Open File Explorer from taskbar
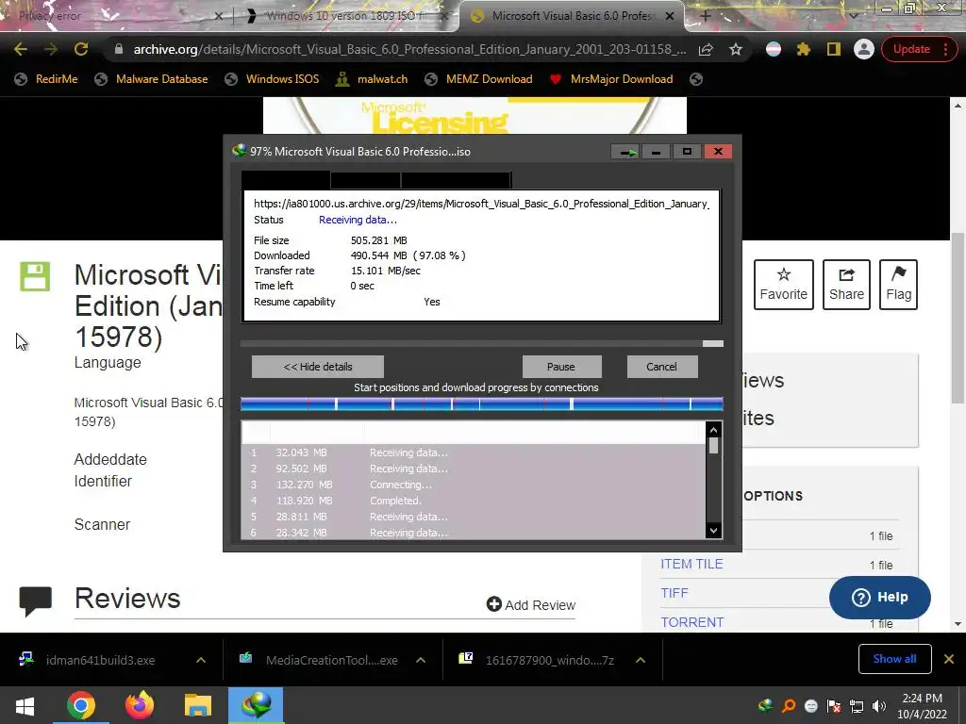Image resolution: width=966 pixels, height=724 pixels. pos(198,705)
